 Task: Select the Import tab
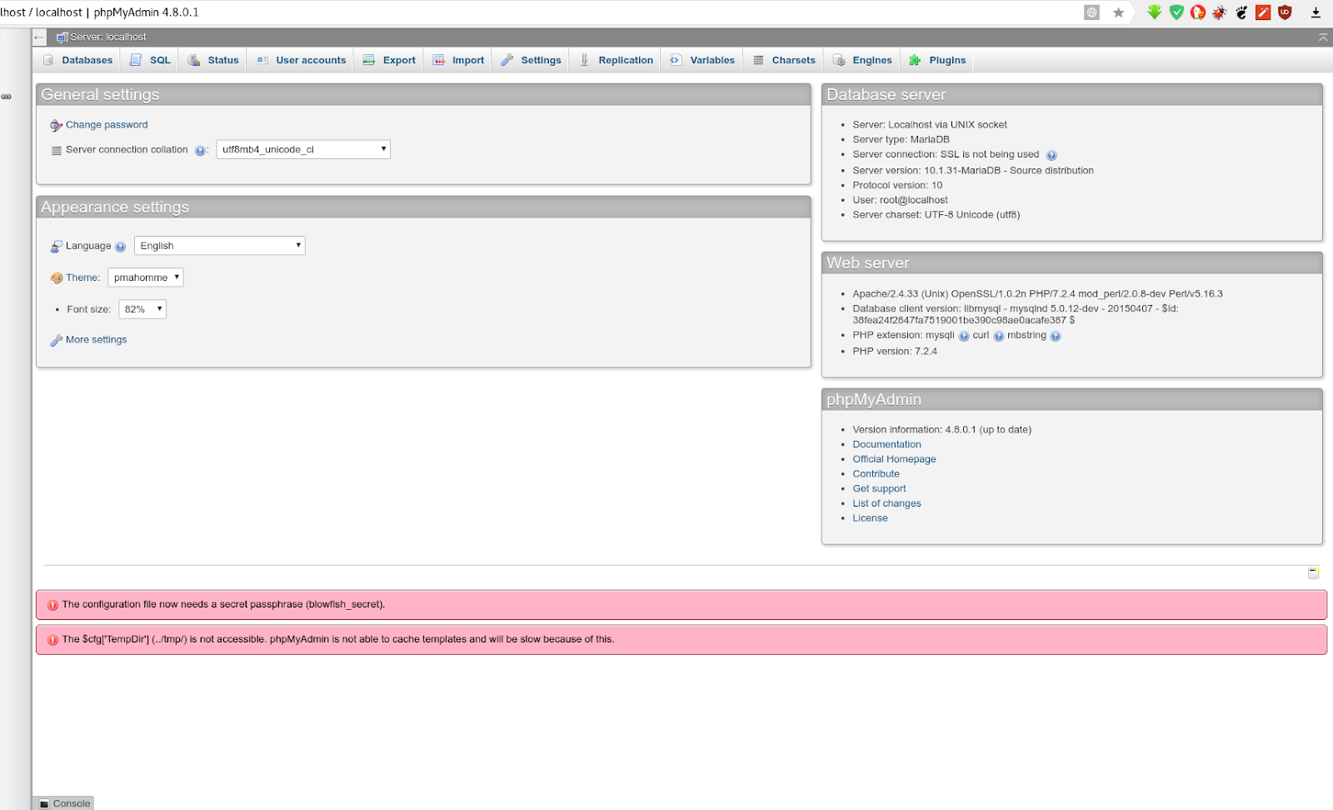(x=458, y=60)
